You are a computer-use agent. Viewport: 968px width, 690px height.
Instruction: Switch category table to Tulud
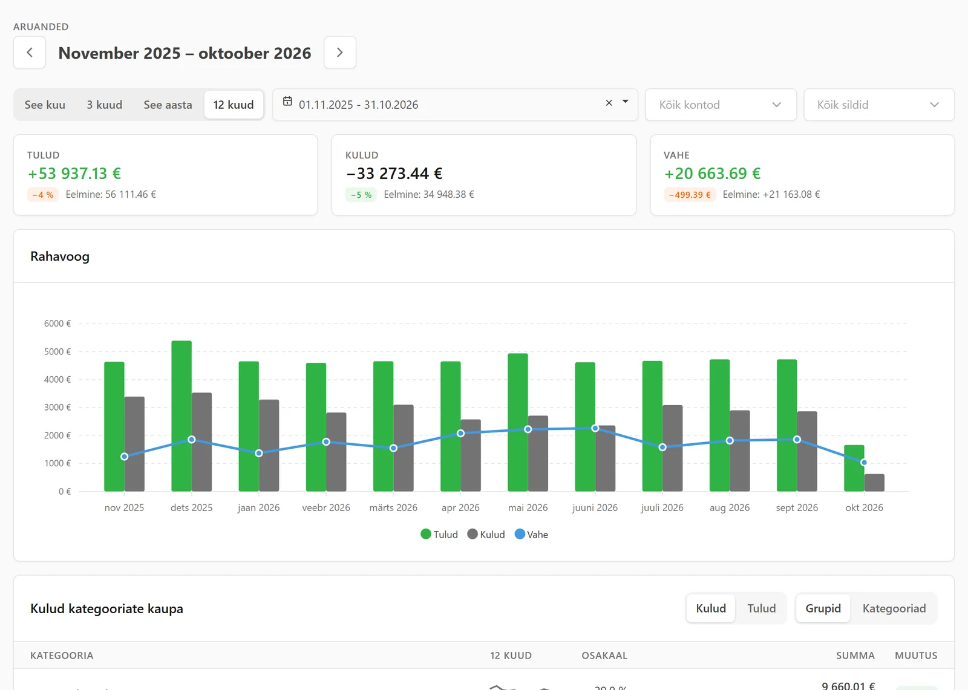tap(761, 608)
